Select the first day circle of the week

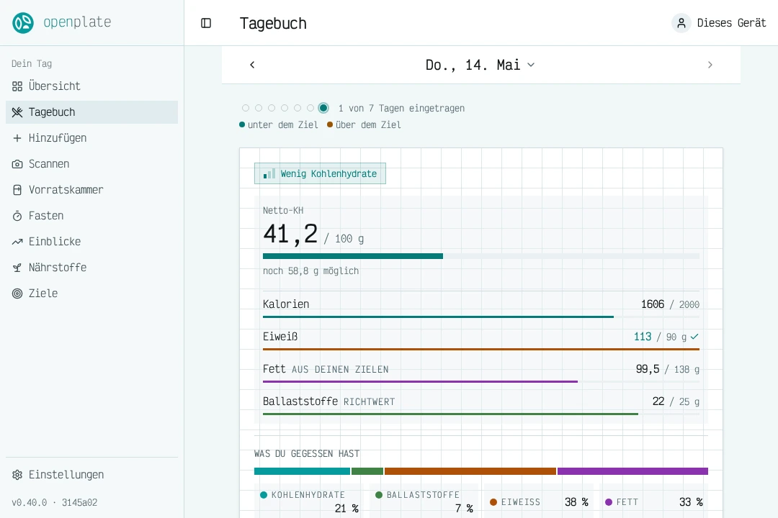tap(246, 108)
